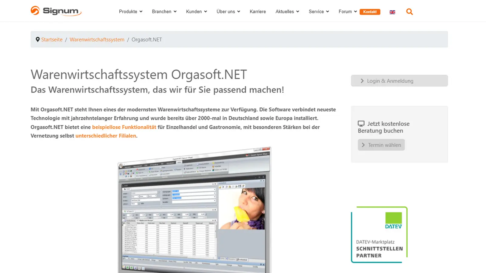Click the Jetzt kostenlose Beratung buchen heading

(x=384, y=127)
